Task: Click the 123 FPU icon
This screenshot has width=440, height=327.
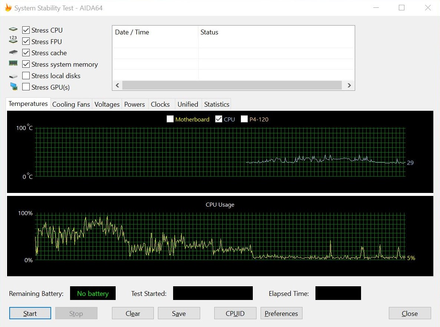Action: click(13, 40)
